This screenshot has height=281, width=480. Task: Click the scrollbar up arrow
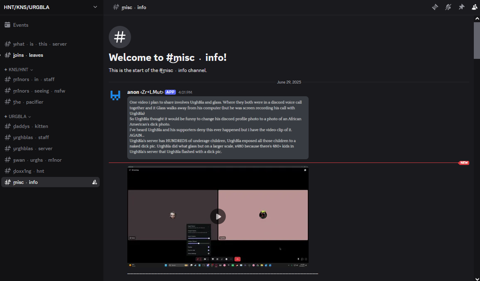[477, 19]
